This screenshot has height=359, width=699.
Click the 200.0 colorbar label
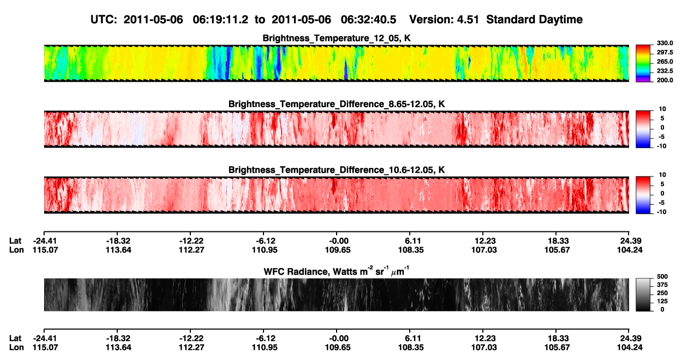click(x=665, y=80)
